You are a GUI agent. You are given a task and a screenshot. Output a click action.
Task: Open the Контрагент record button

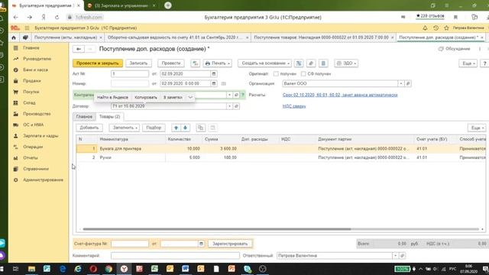point(236,95)
